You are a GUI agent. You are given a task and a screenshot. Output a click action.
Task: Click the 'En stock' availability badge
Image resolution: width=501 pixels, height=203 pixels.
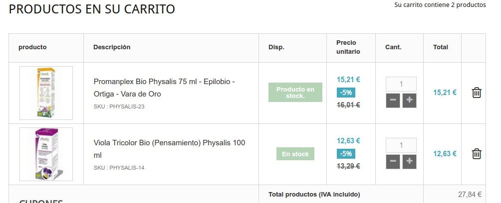pos(295,154)
